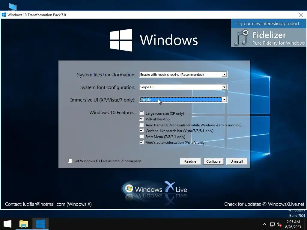Select the Transformation Pack taskbar icon
Viewport: 307px width, 230px height.
40,224
